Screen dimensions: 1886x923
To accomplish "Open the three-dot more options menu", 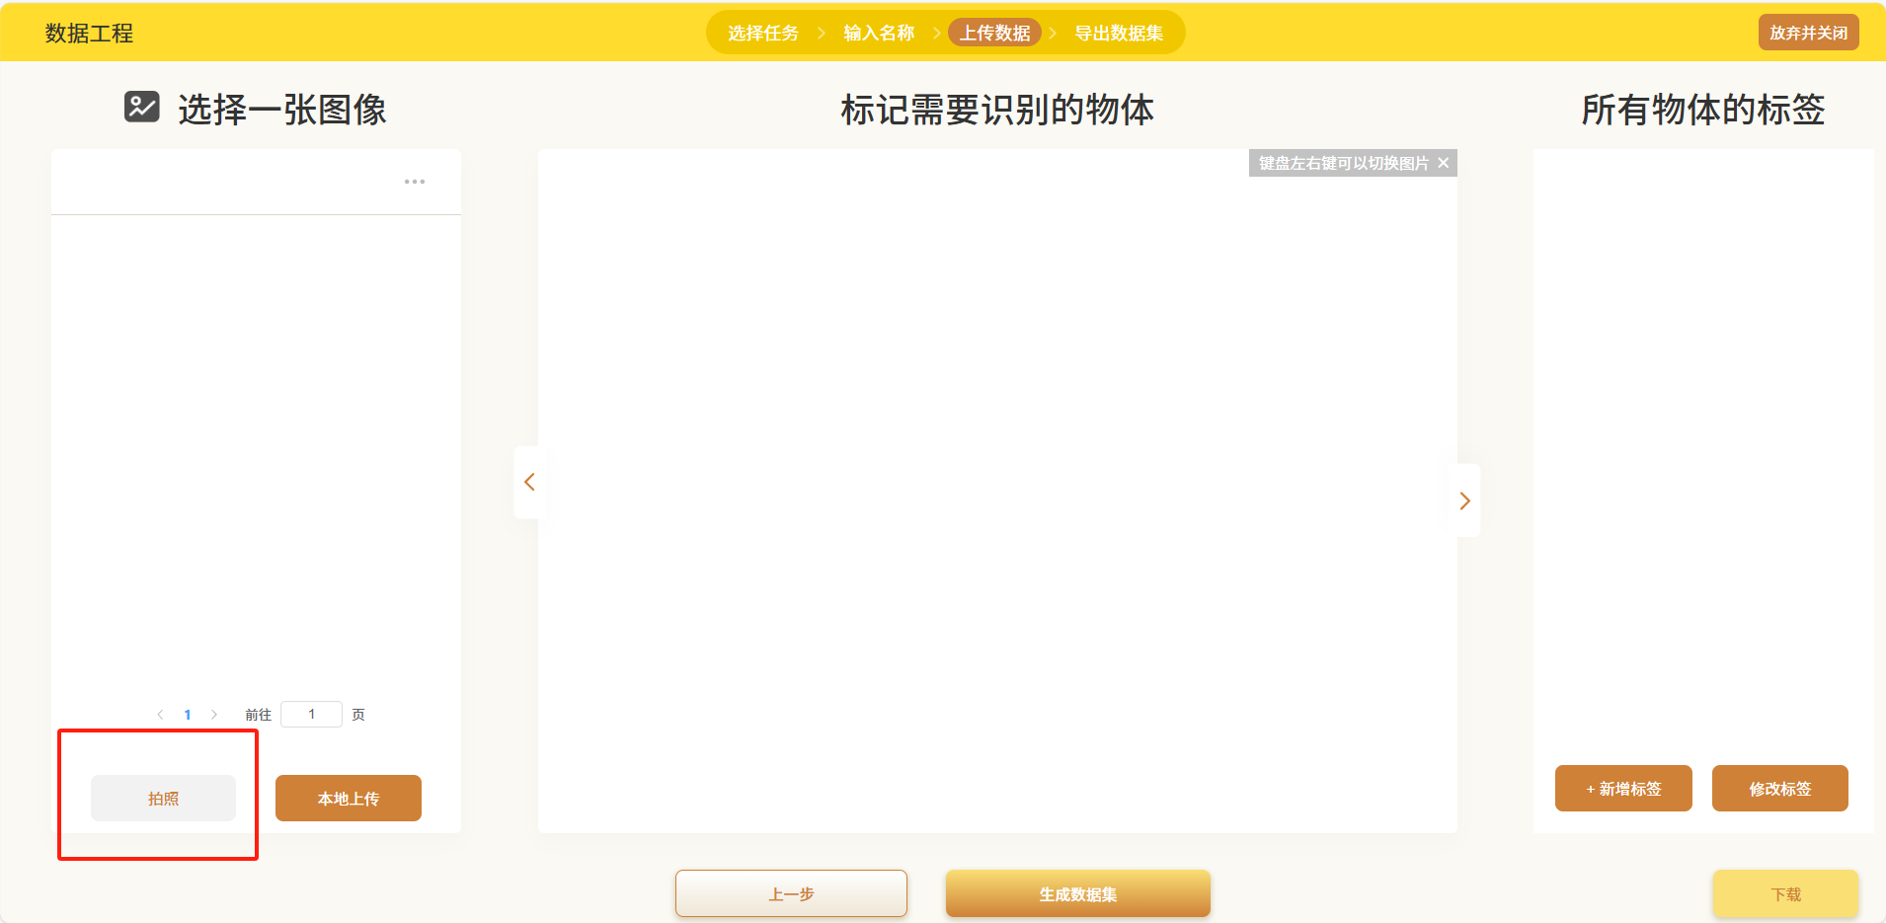I will pos(415,182).
